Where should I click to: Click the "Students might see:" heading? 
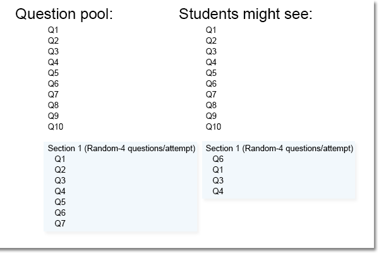coord(246,14)
